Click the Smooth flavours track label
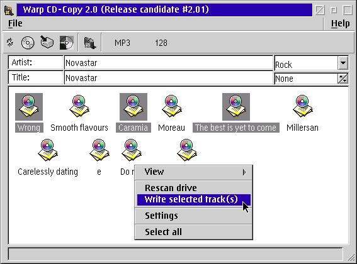The height and width of the screenshot is (264, 357). pyautogui.click(x=79, y=128)
